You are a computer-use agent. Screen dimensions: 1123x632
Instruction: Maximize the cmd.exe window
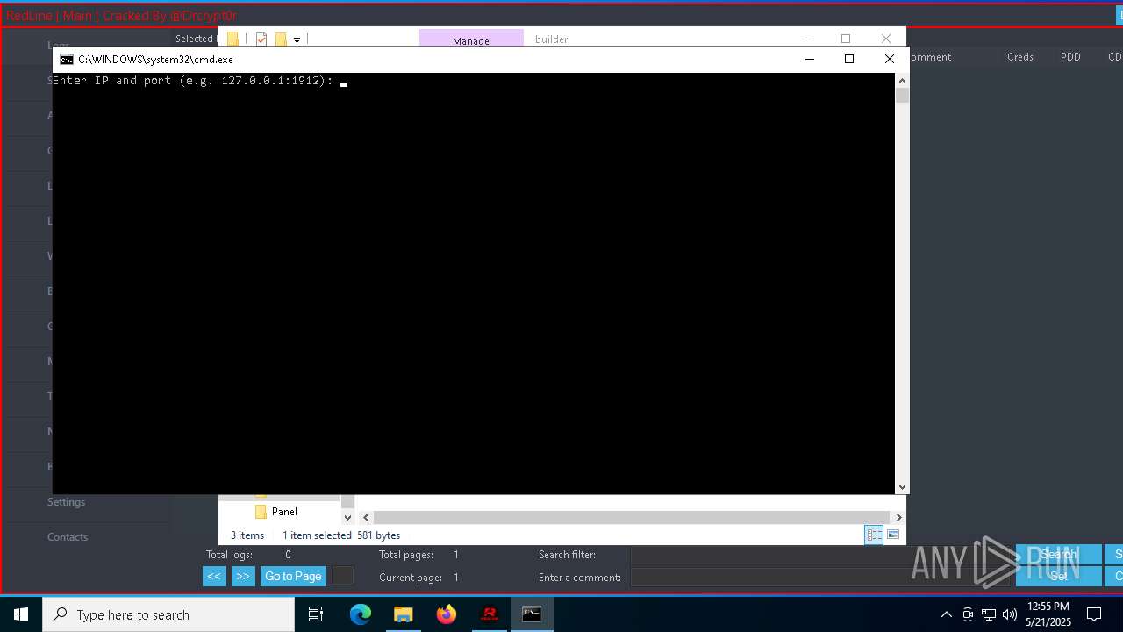pyautogui.click(x=848, y=59)
